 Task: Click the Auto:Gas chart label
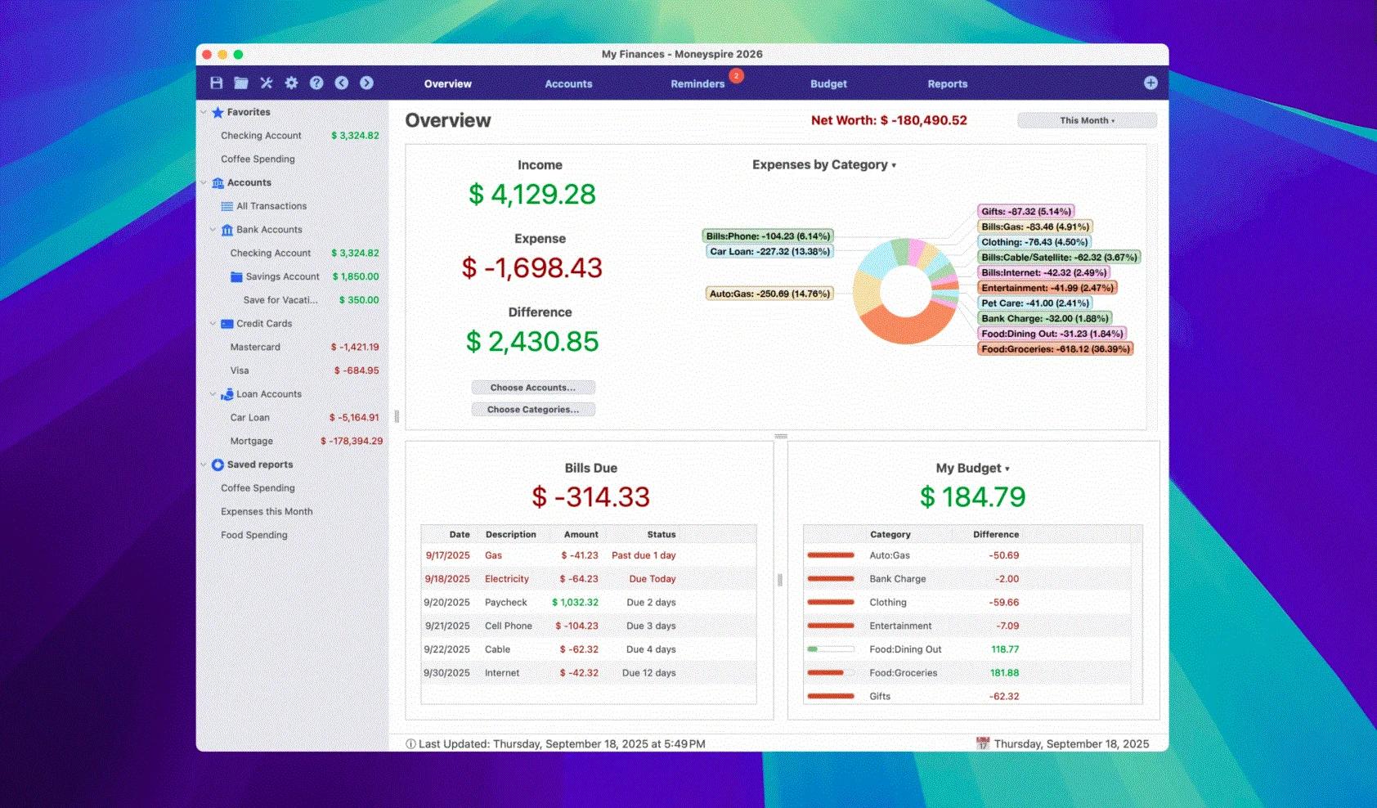pyautogui.click(x=770, y=294)
